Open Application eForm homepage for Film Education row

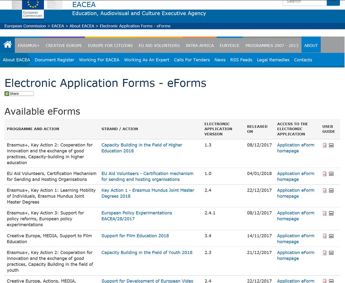click(x=295, y=238)
